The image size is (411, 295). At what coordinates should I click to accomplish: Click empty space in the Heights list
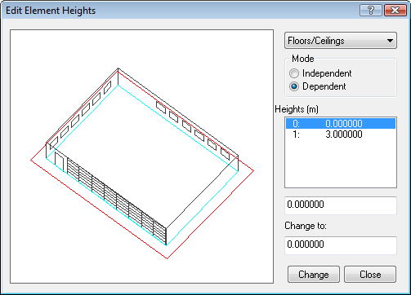[341, 163]
